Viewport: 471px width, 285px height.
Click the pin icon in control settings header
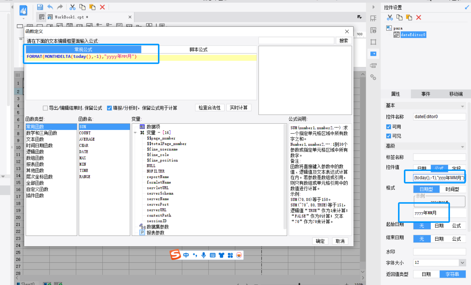(x=467, y=7)
